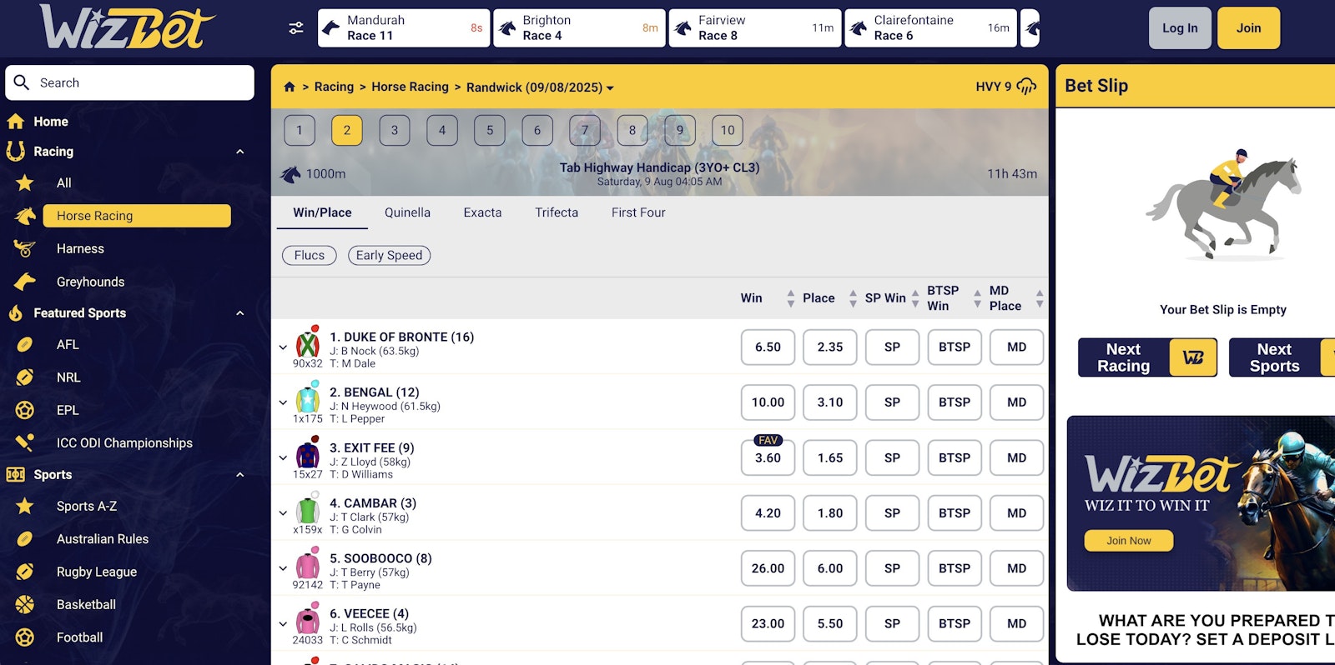Collapse the Racing sidebar section
Viewport: 1335px width, 665px height.
[x=241, y=151]
